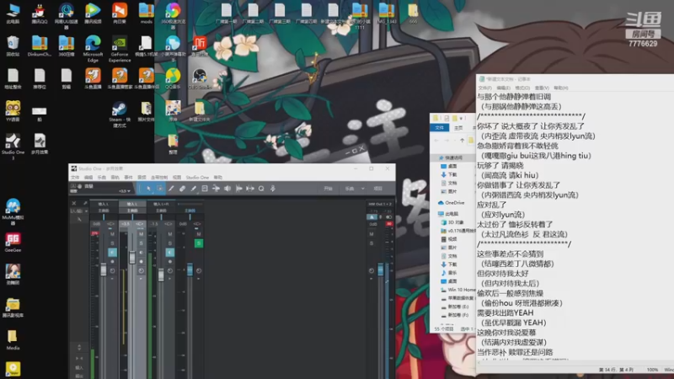Screen dimensions: 674x379
Task: Open 视图 menu in Studio One
Action: pyautogui.click(x=177, y=178)
